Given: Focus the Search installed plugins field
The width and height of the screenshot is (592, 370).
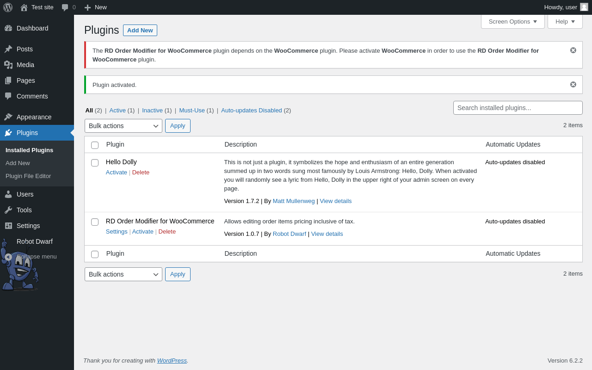Looking at the screenshot, I should [x=518, y=108].
